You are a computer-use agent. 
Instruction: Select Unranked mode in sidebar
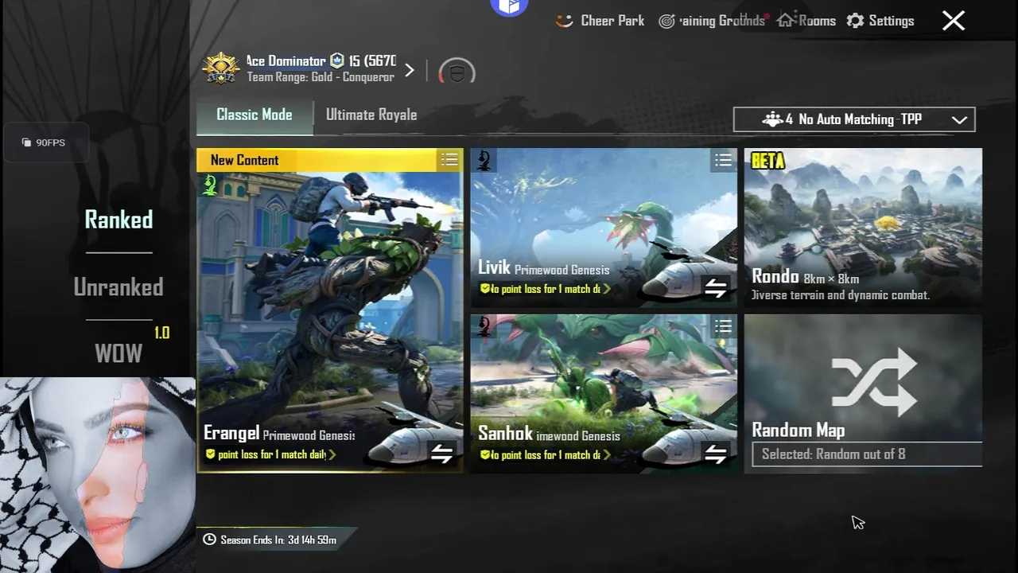[119, 286]
